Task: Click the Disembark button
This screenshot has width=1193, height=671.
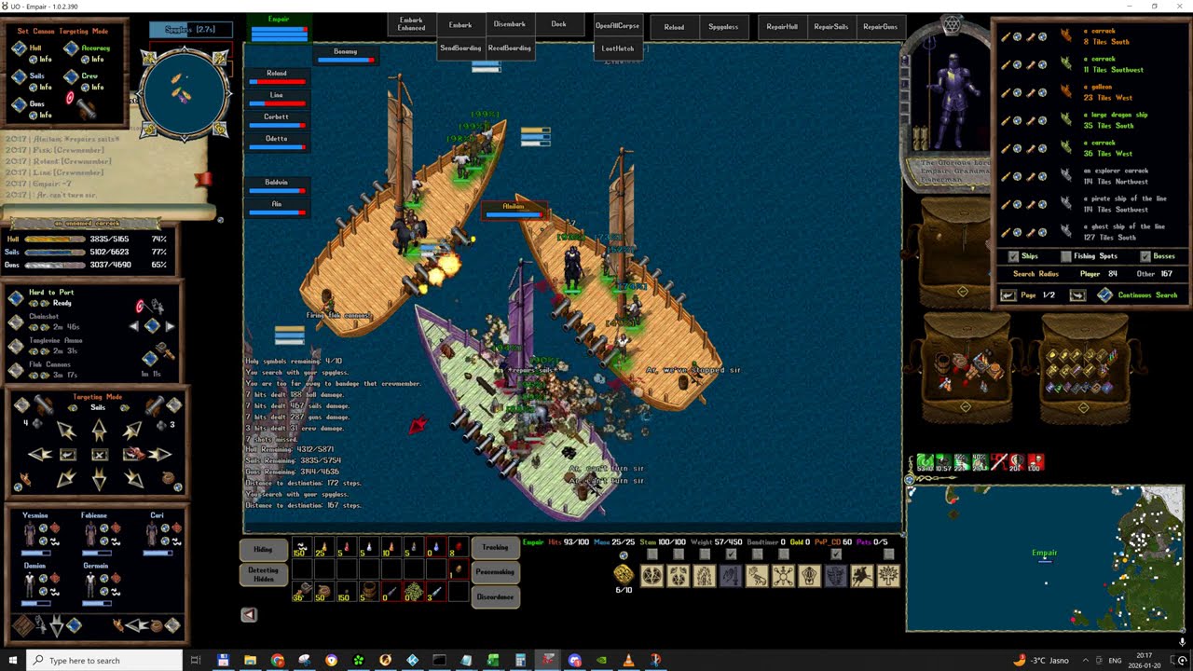Action: tap(510, 24)
